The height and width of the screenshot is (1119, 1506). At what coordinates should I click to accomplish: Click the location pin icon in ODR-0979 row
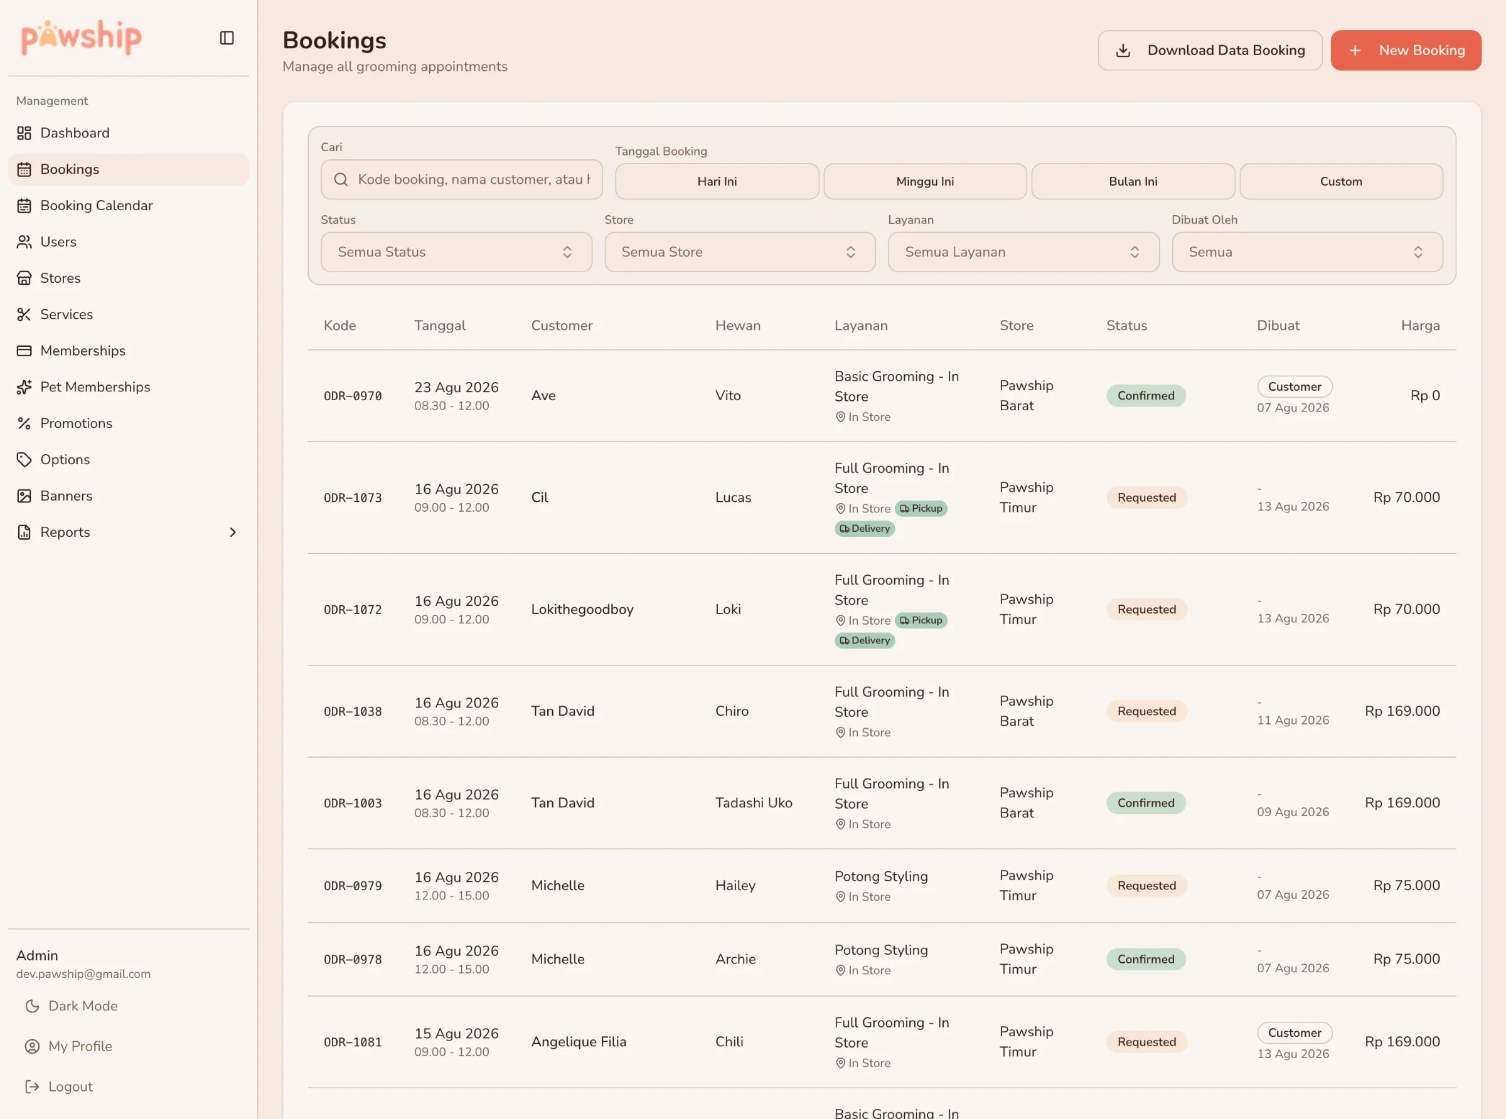click(840, 897)
